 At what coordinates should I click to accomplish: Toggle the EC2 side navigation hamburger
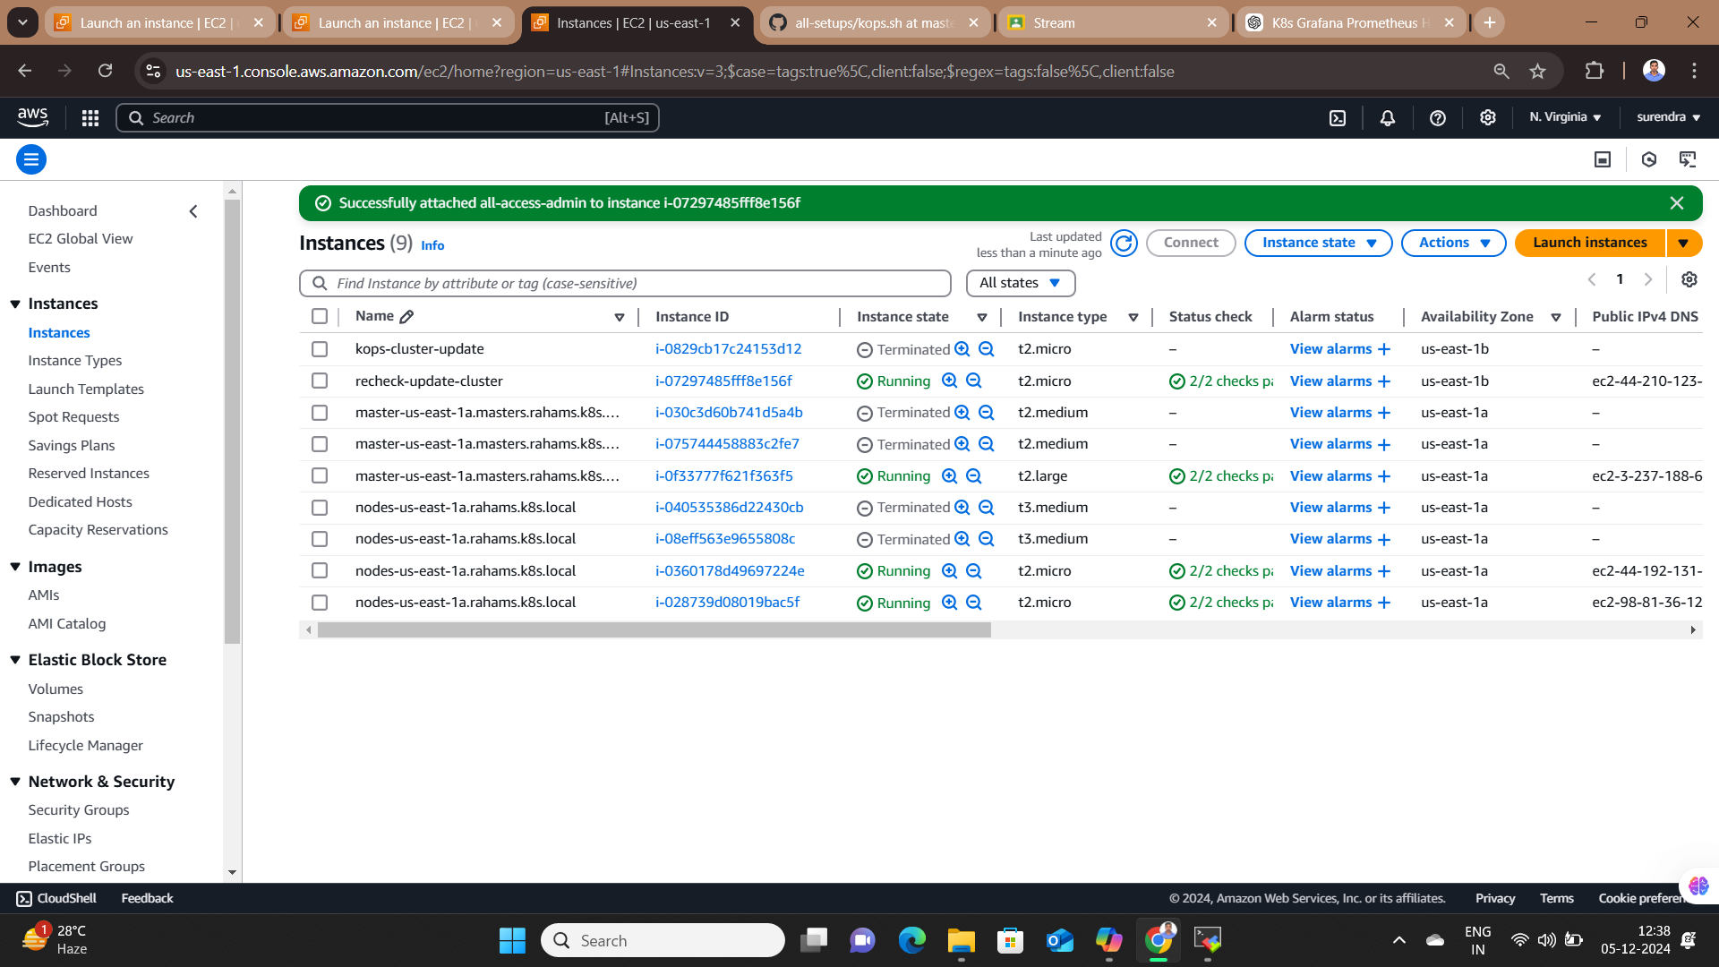coord(31,159)
